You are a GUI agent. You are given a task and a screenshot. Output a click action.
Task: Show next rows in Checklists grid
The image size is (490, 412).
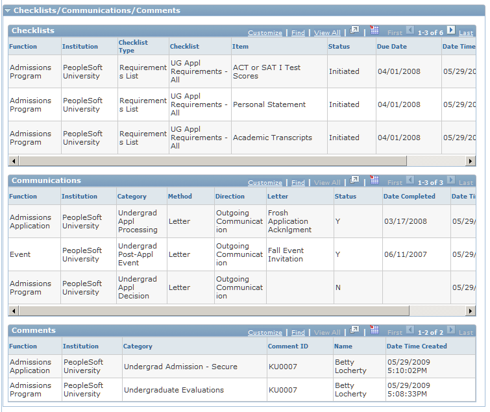(x=450, y=31)
